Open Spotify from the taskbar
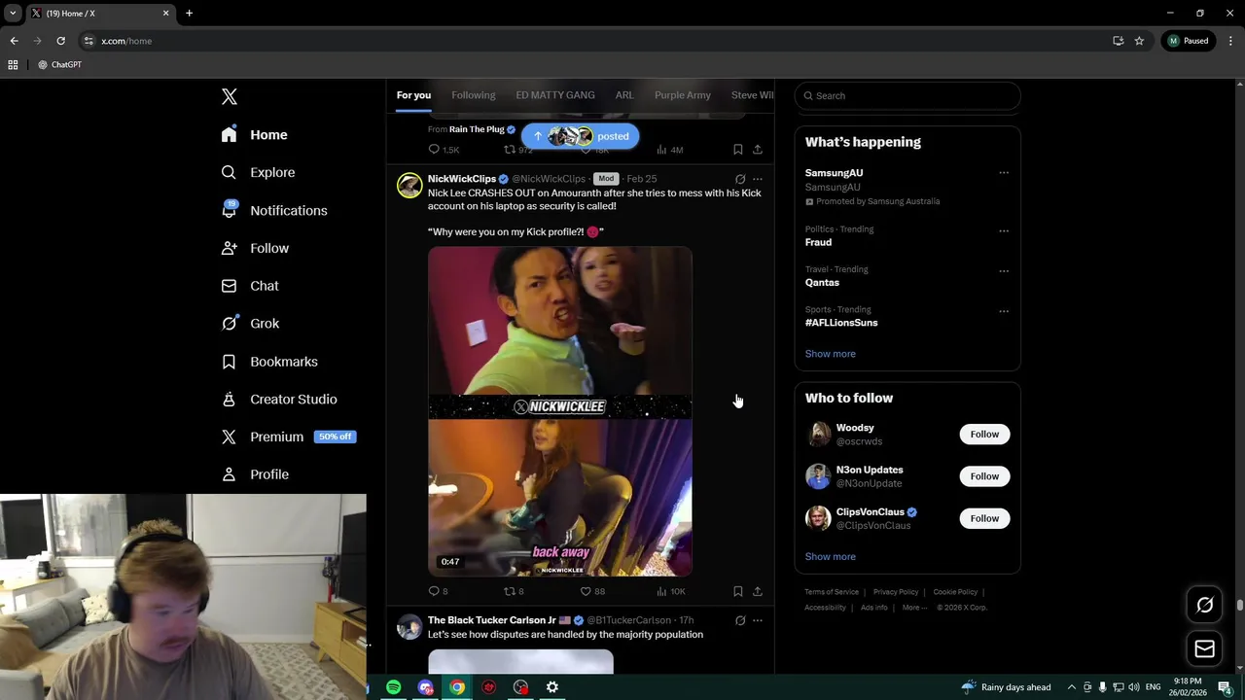Image resolution: width=1245 pixels, height=700 pixels. pyautogui.click(x=393, y=687)
